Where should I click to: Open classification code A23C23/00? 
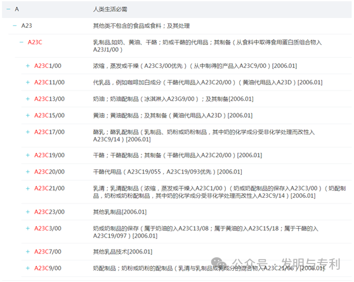(49, 212)
